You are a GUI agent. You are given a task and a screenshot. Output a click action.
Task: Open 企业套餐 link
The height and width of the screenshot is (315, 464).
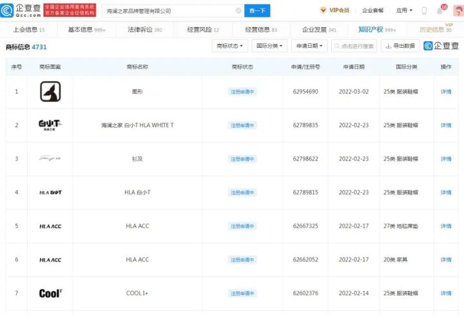click(x=372, y=10)
